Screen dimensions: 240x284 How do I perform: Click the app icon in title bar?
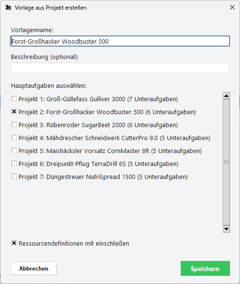pos(8,7)
